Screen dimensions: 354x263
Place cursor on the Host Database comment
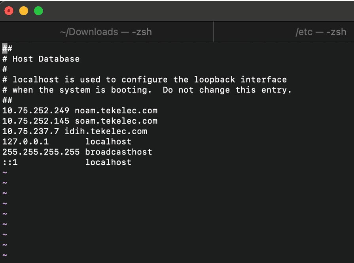point(40,58)
